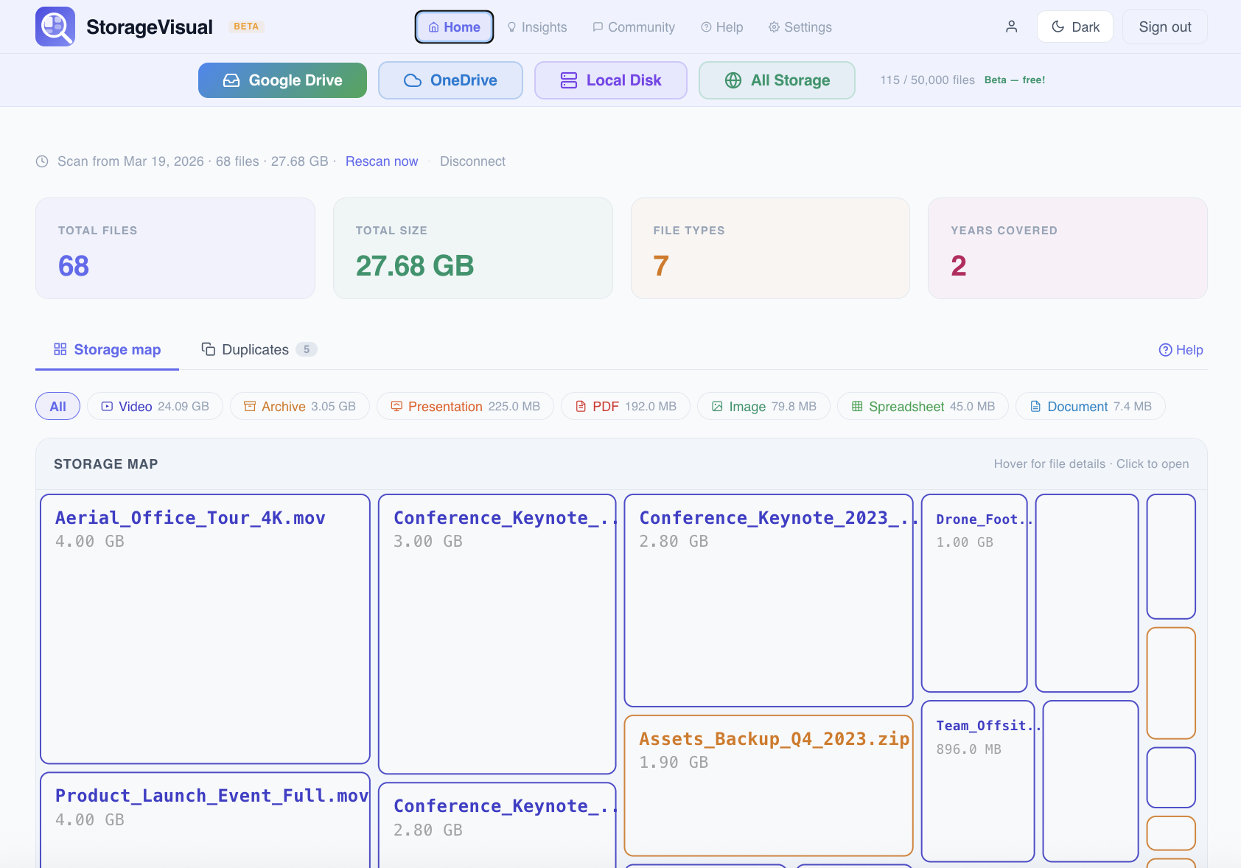Viewport: 1241px width, 868px height.
Task: Click the Rescan now link
Action: [x=382, y=161]
